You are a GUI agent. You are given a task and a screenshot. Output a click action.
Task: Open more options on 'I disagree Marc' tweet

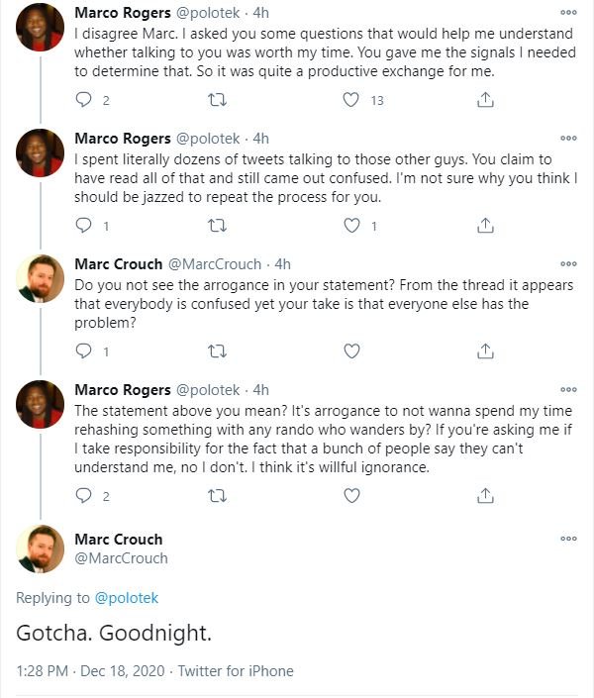pyautogui.click(x=568, y=13)
